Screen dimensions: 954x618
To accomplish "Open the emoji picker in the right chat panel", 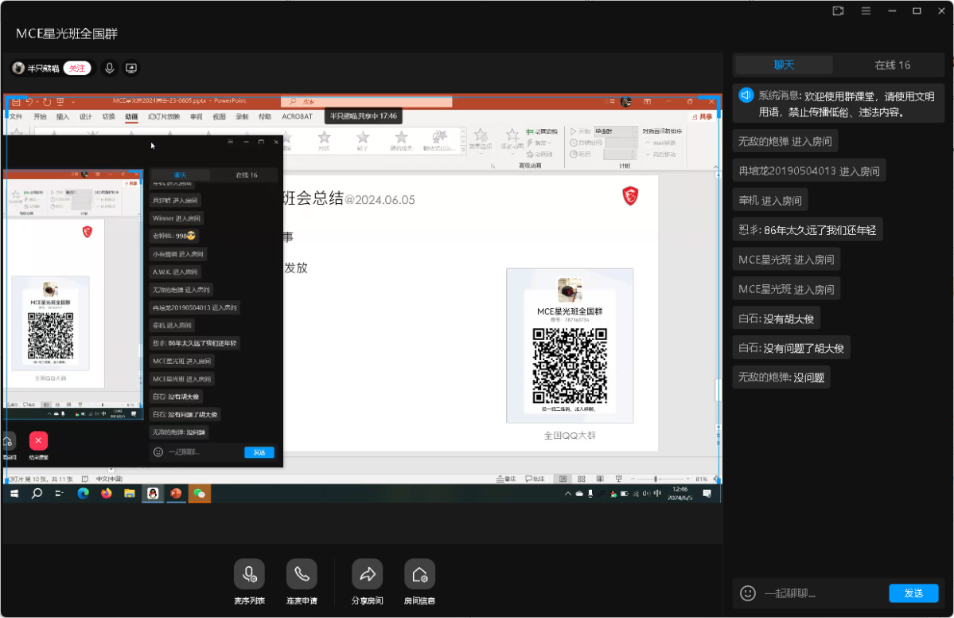I will click(748, 593).
